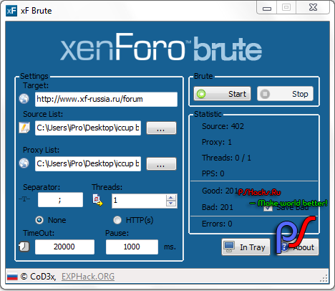Click the xF app icon in title bar
The height and width of the screenshot is (291, 335).
pos(11,11)
